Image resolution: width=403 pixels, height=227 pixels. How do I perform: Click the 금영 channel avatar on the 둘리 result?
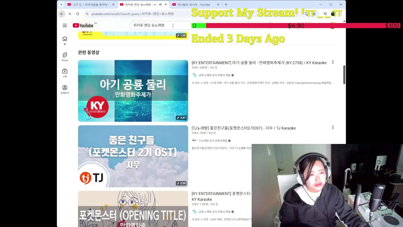click(194, 75)
